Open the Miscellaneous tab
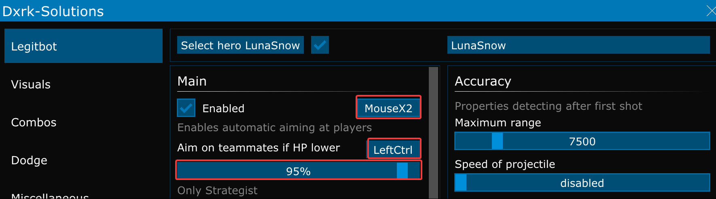This screenshot has width=716, height=199. [x=50, y=196]
